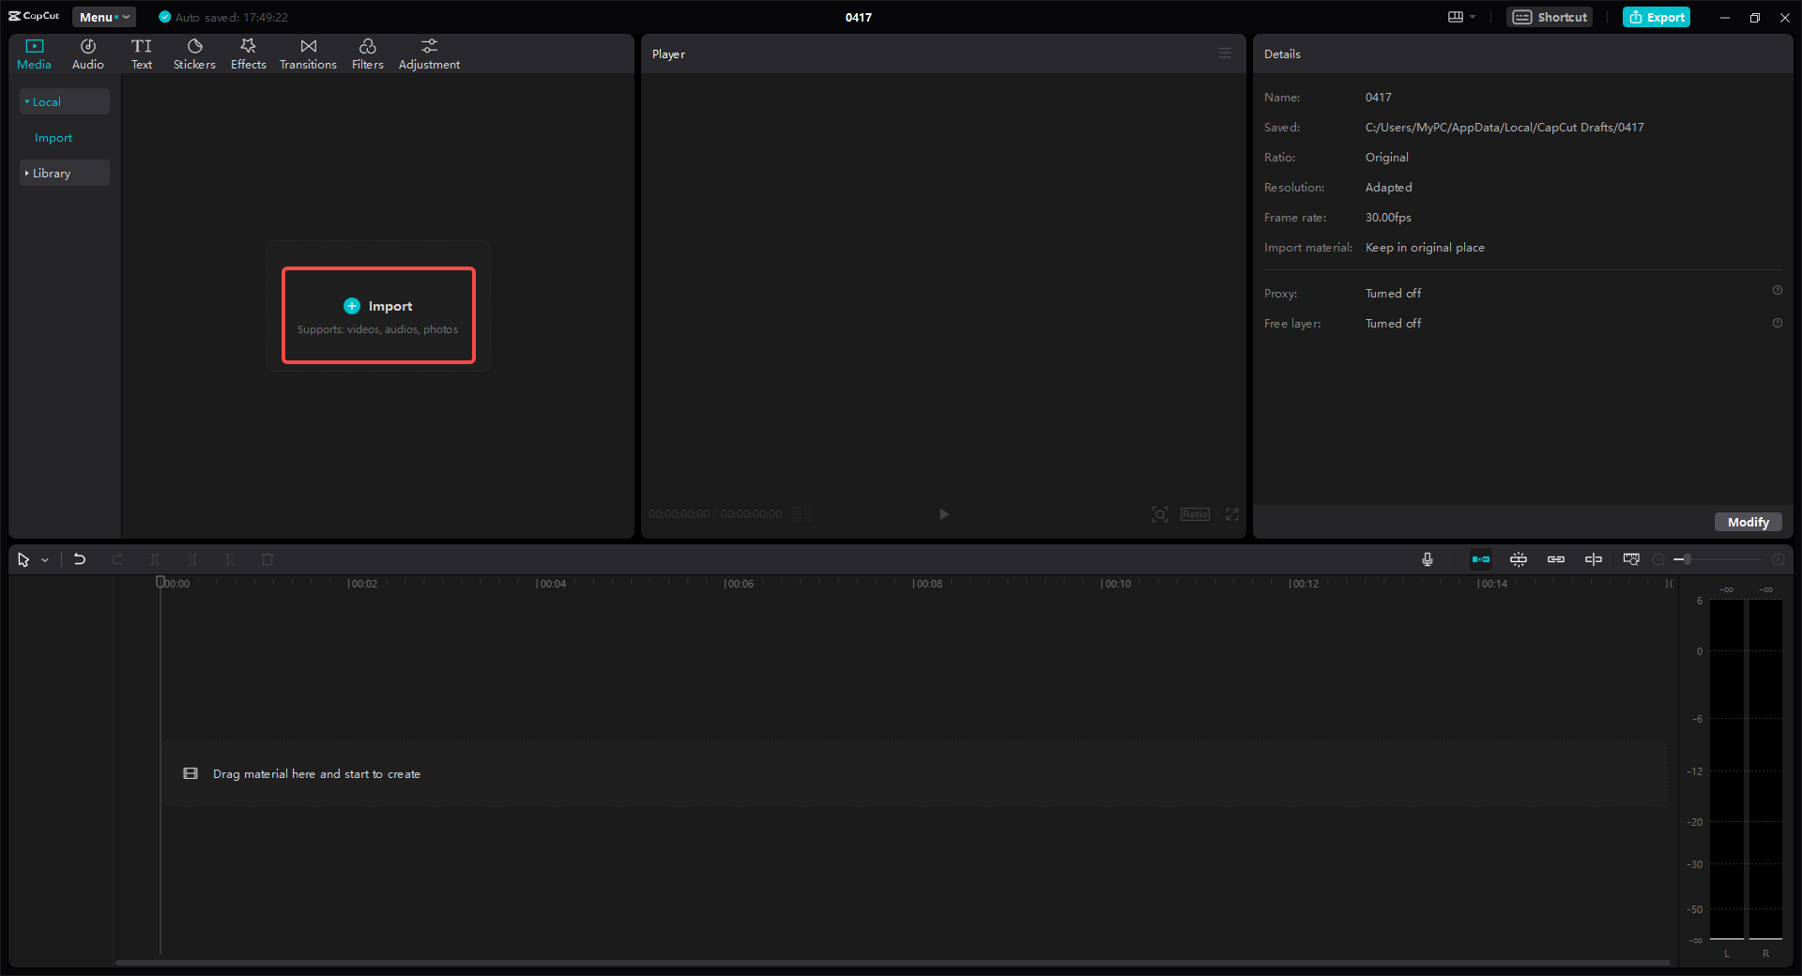Play the preview in the Player
1802x976 pixels.
[944, 514]
